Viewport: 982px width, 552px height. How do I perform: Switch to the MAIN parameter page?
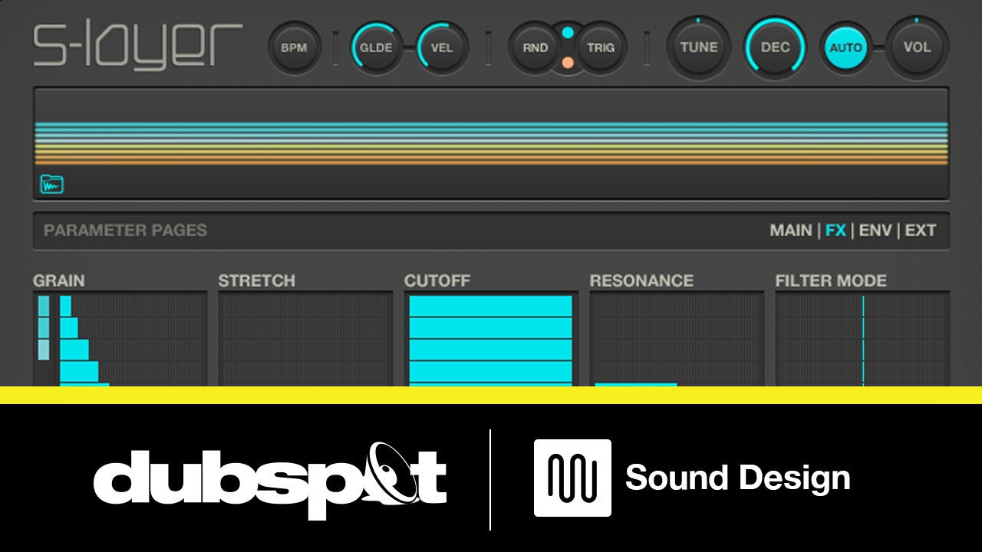click(x=791, y=231)
